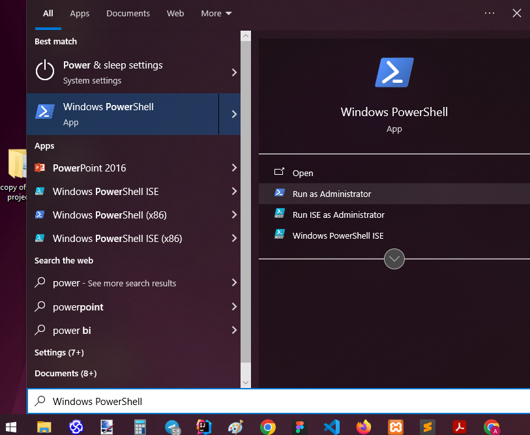Select Run ISE as Administrator
The height and width of the screenshot is (435, 530).
(394, 215)
